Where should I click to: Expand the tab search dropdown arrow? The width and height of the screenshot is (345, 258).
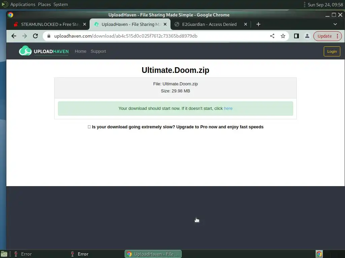[335, 24]
